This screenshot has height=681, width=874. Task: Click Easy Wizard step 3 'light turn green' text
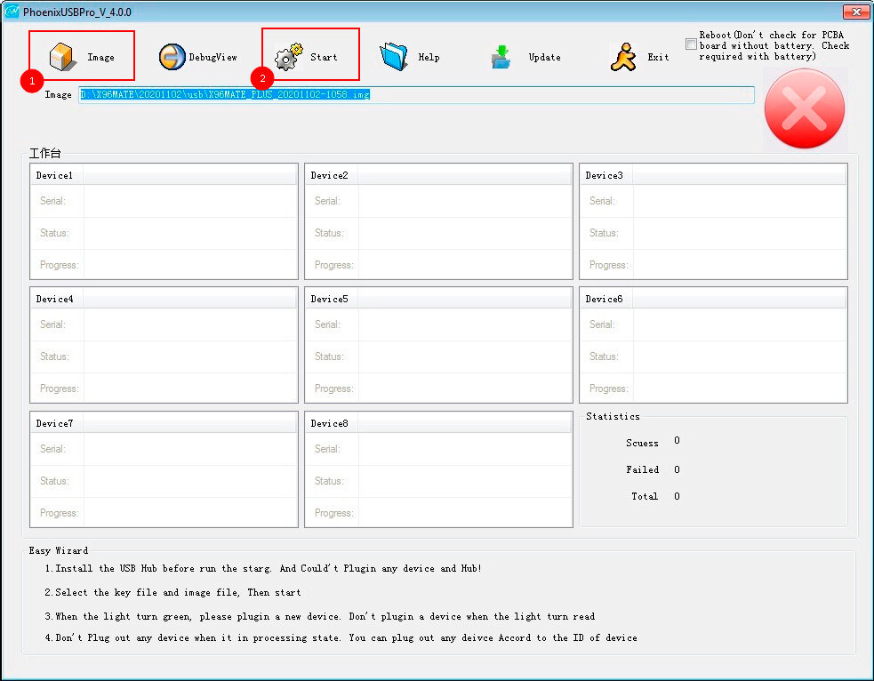click(x=319, y=616)
